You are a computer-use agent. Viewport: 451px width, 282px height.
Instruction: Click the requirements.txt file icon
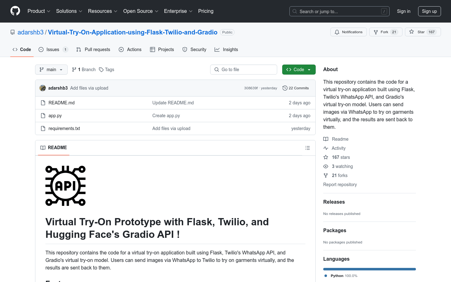[x=43, y=128]
